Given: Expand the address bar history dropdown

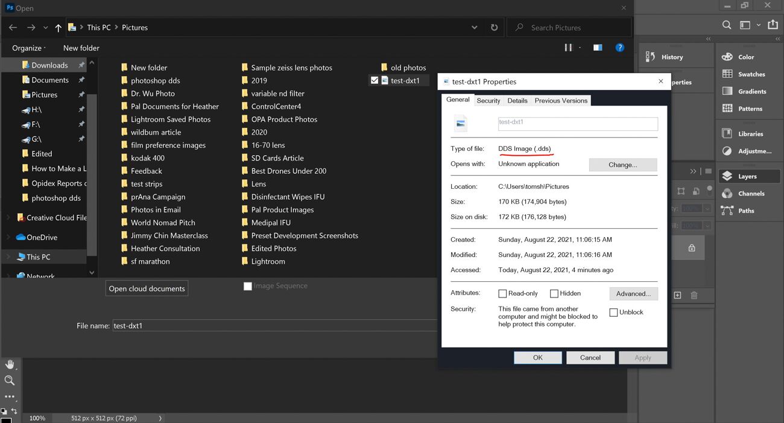Looking at the screenshot, I should click(x=475, y=28).
